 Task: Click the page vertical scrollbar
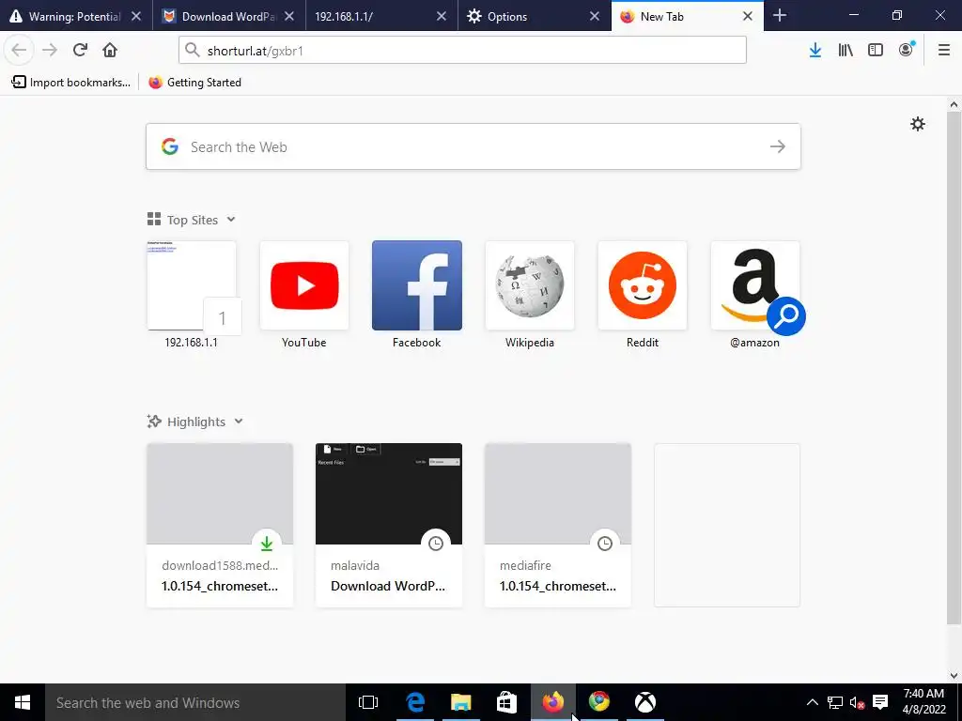(954, 368)
